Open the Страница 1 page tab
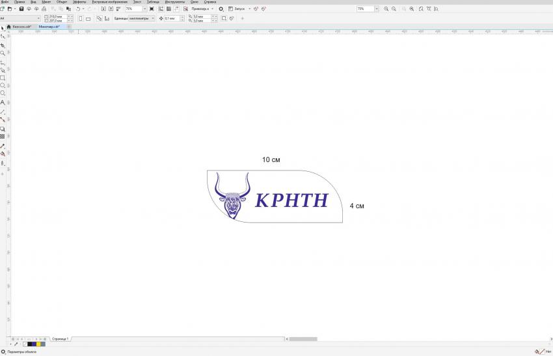The height and width of the screenshot is (356, 553). tap(60, 339)
